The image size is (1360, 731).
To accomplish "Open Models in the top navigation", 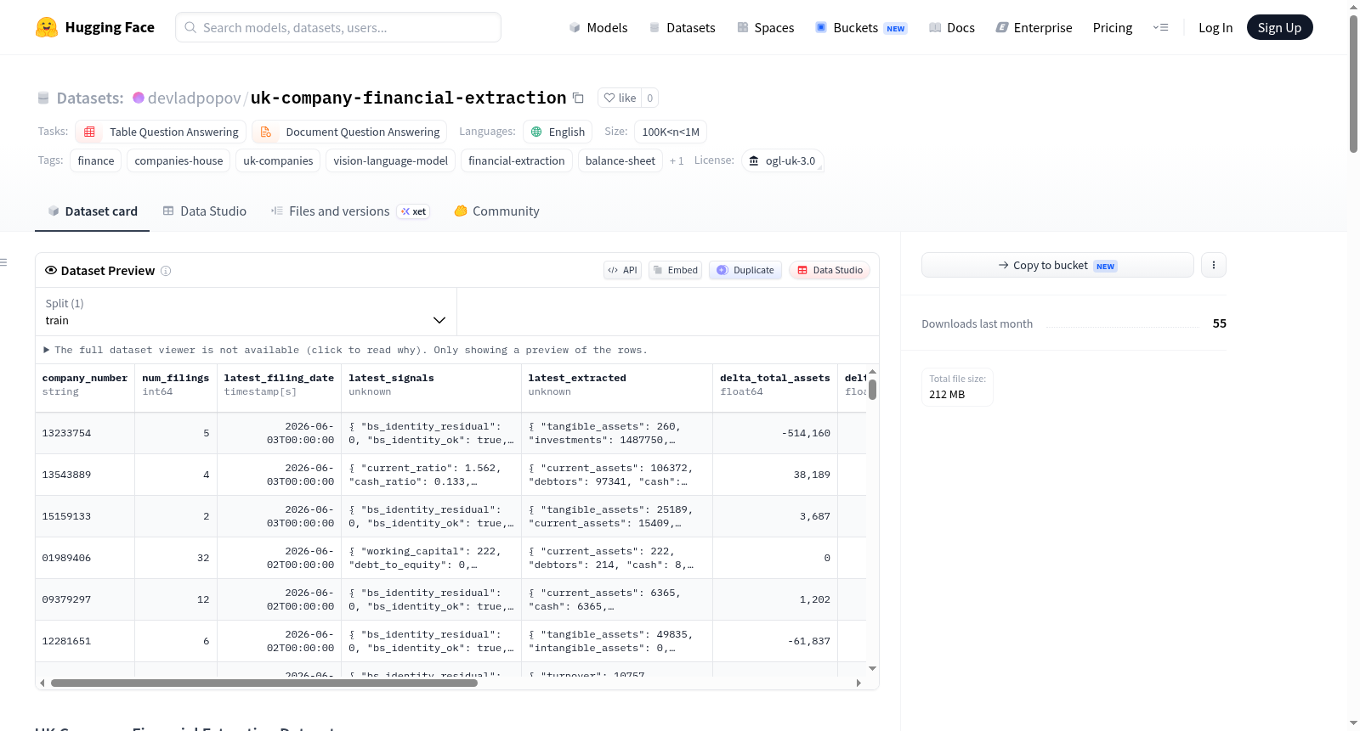I will 598,28.
